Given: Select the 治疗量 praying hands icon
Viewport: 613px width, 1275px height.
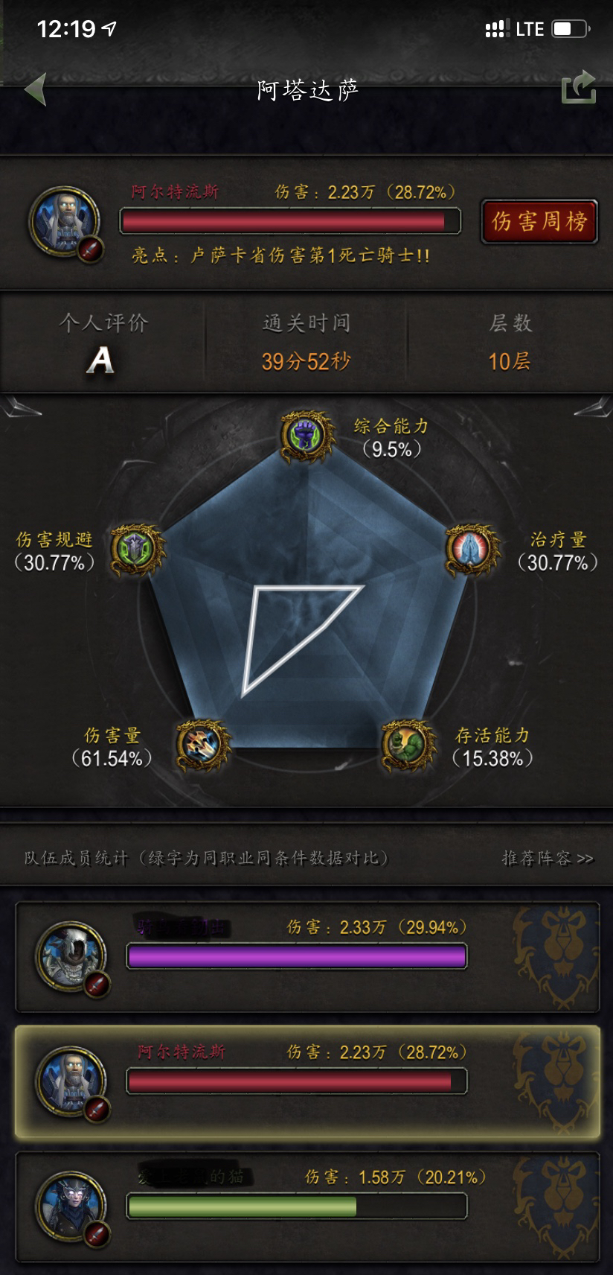Looking at the screenshot, I should pyautogui.click(x=472, y=550).
